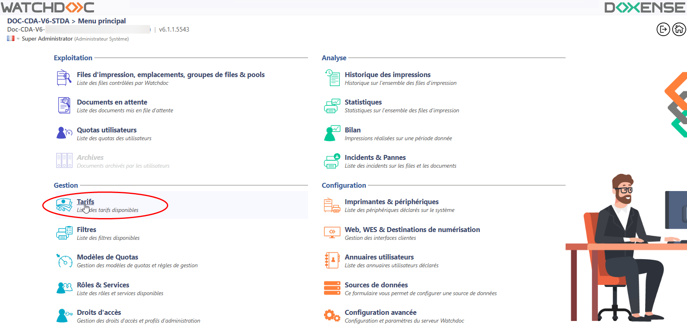Open Modèles de Quotas
The width and height of the screenshot is (687, 330).
pyautogui.click(x=107, y=257)
